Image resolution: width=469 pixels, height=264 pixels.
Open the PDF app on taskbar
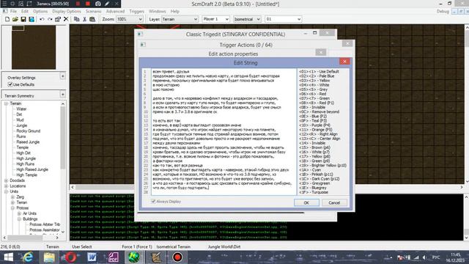[114, 257]
